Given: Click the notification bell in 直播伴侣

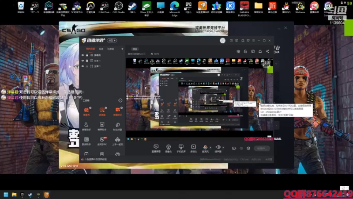Looking at the screenshot, I should pyautogui.click(x=260, y=51).
